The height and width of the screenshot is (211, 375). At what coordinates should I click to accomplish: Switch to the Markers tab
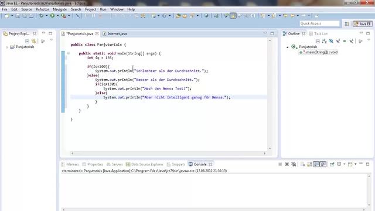click(x=70, y=164)
